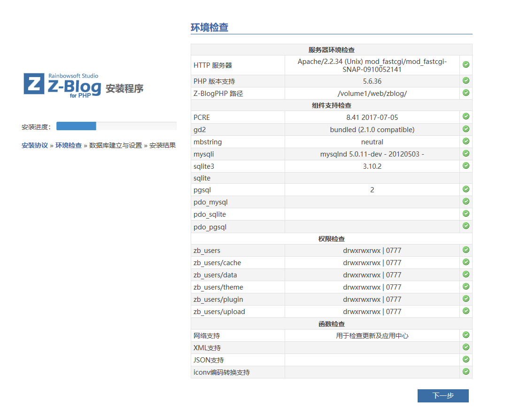Click the 环境检查 page title link
Image resolution: width=520 pixels, height=417 pixels.
(x=210, y=27)
